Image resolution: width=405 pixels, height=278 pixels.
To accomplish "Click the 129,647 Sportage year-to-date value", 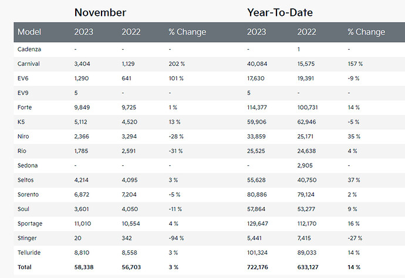I will [x=259, y=223].
